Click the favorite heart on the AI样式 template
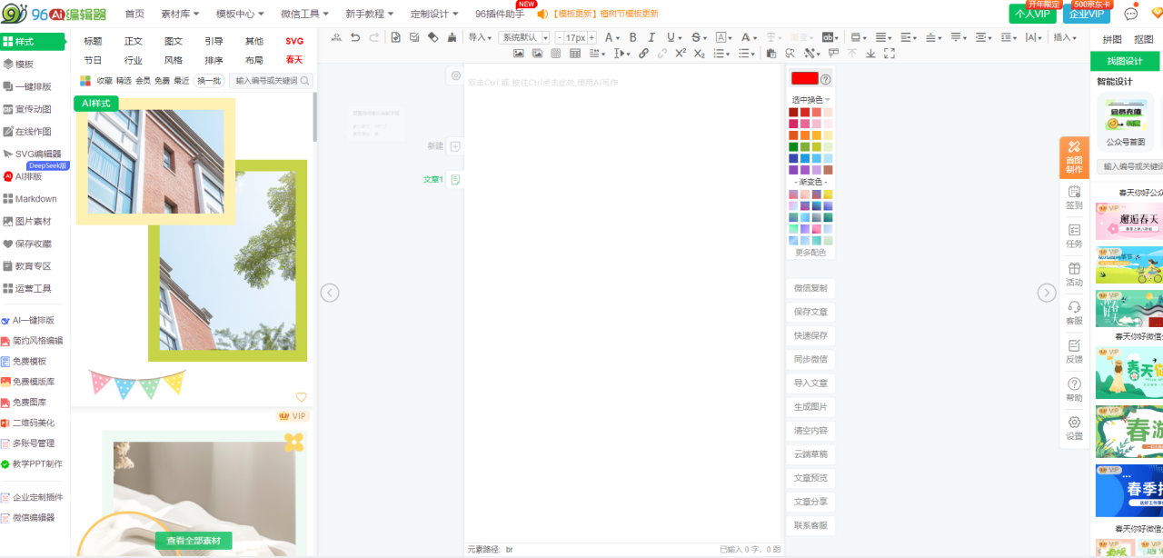1163x558 pixels. pyautogui.click(x=302, y=397)
